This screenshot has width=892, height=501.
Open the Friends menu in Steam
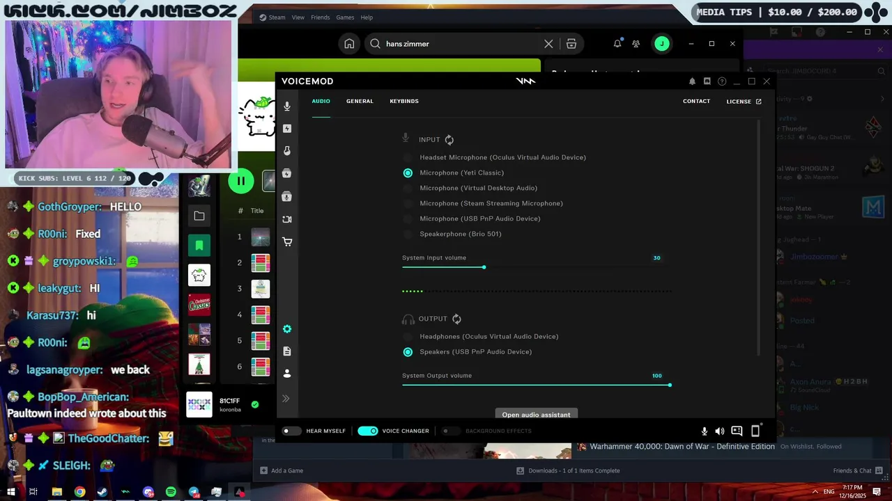point(321,17)
